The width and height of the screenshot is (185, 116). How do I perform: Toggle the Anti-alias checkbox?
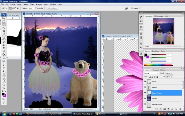coord(36,8)
